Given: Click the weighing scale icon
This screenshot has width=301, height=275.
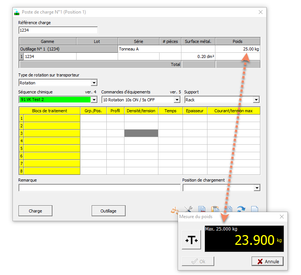Looking at the screenshot, I should (x=175, y=209).
